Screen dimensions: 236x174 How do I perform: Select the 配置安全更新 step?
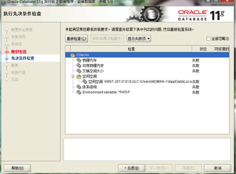click(22, 30)
